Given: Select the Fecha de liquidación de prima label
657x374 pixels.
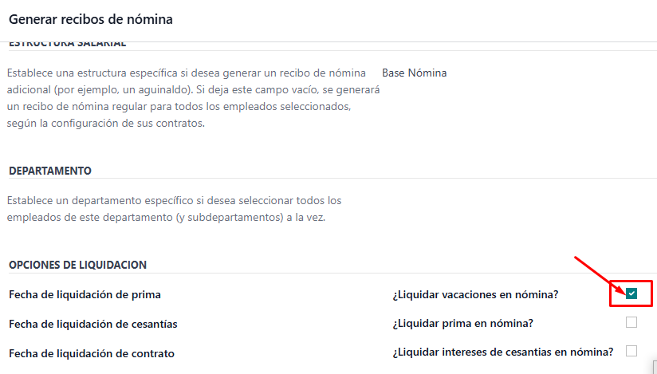Looking at the screenshot, I should tap(85, 295).
